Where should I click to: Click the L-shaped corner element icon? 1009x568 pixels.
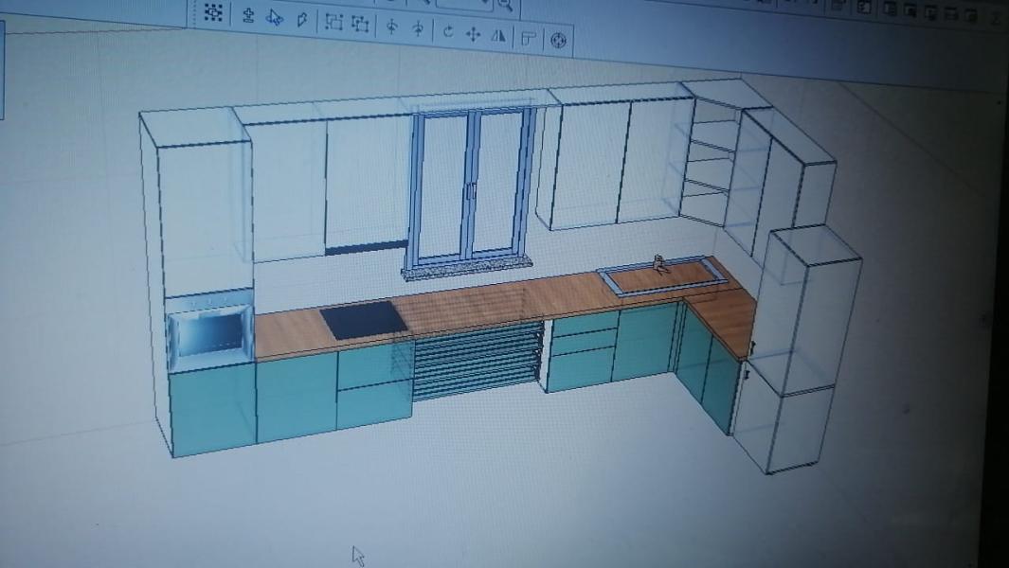click(x=529, y=39)
